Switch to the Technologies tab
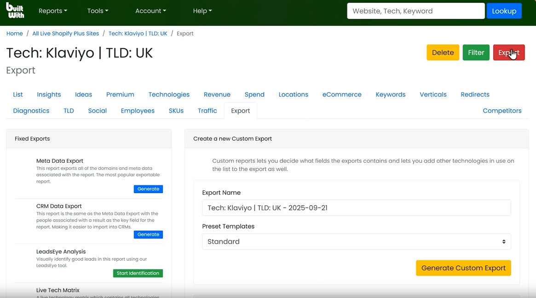This screenshot has height=298, width=536. [x=169, y=95]
